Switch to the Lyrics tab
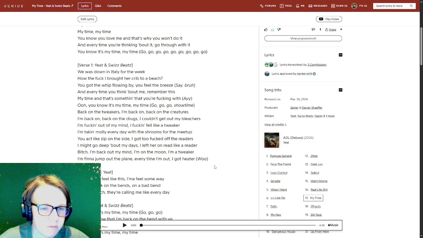 tap(85, 6)
